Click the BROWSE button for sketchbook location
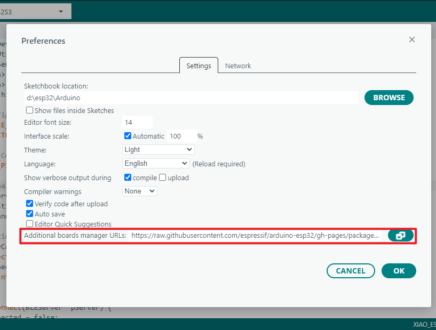Screen dimensions: 436x330 [389, 98]
